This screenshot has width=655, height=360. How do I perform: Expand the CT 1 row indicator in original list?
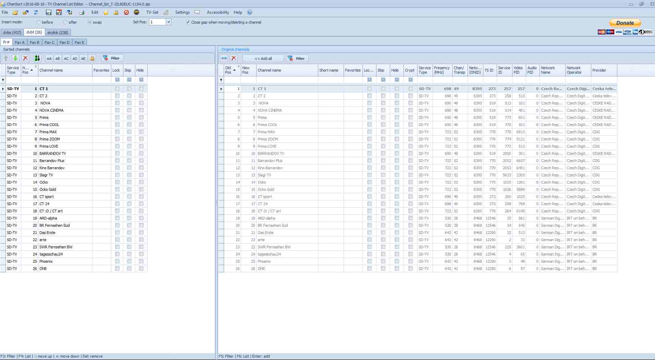(x=221, y=89)
